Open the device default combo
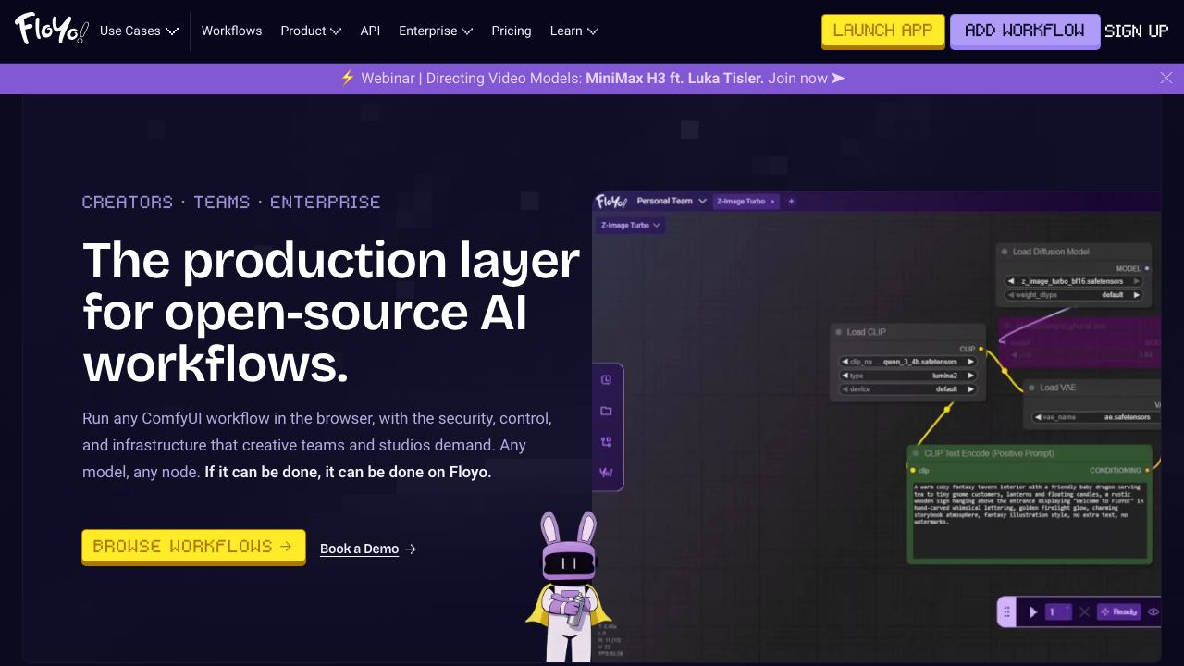The width and height of the screenshot is (1184, 666). (x=907, y=389)
